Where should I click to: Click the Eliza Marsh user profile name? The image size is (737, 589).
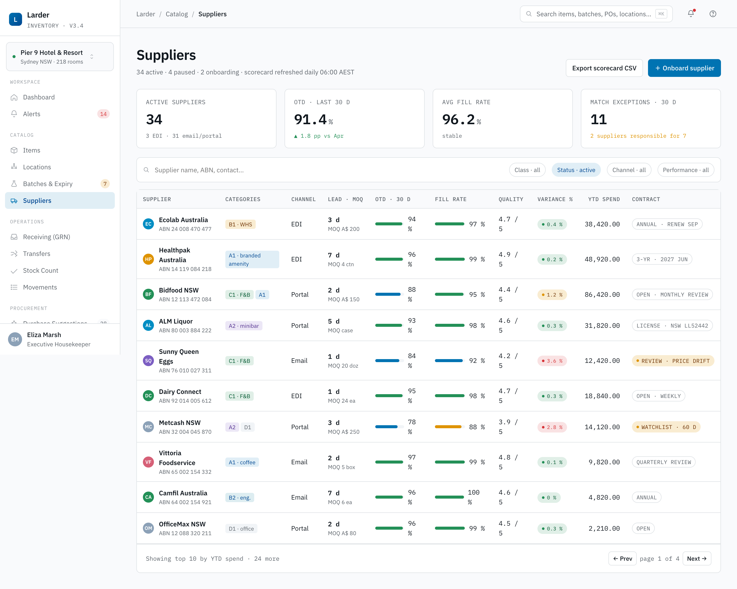point(44,335)
